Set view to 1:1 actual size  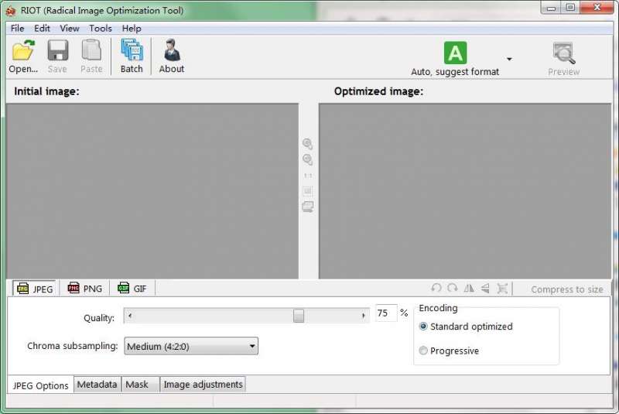tap(308, 176)
